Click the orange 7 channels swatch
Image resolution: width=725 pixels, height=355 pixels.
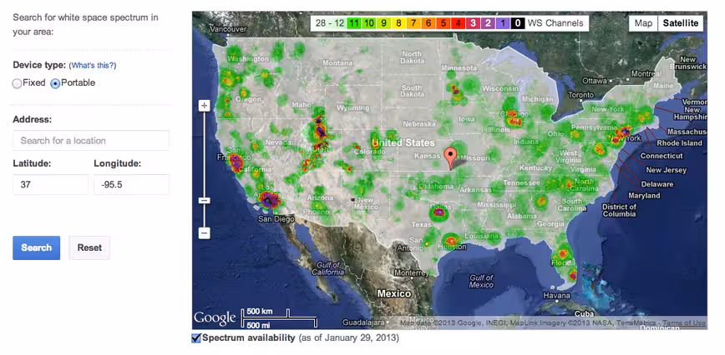(413, 23)
